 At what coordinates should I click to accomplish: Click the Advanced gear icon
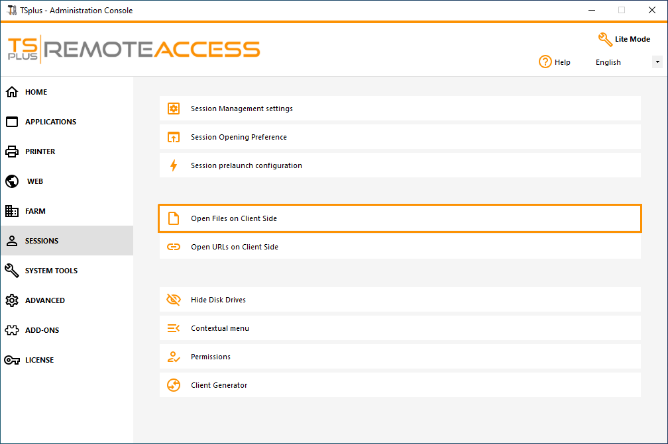12,300
